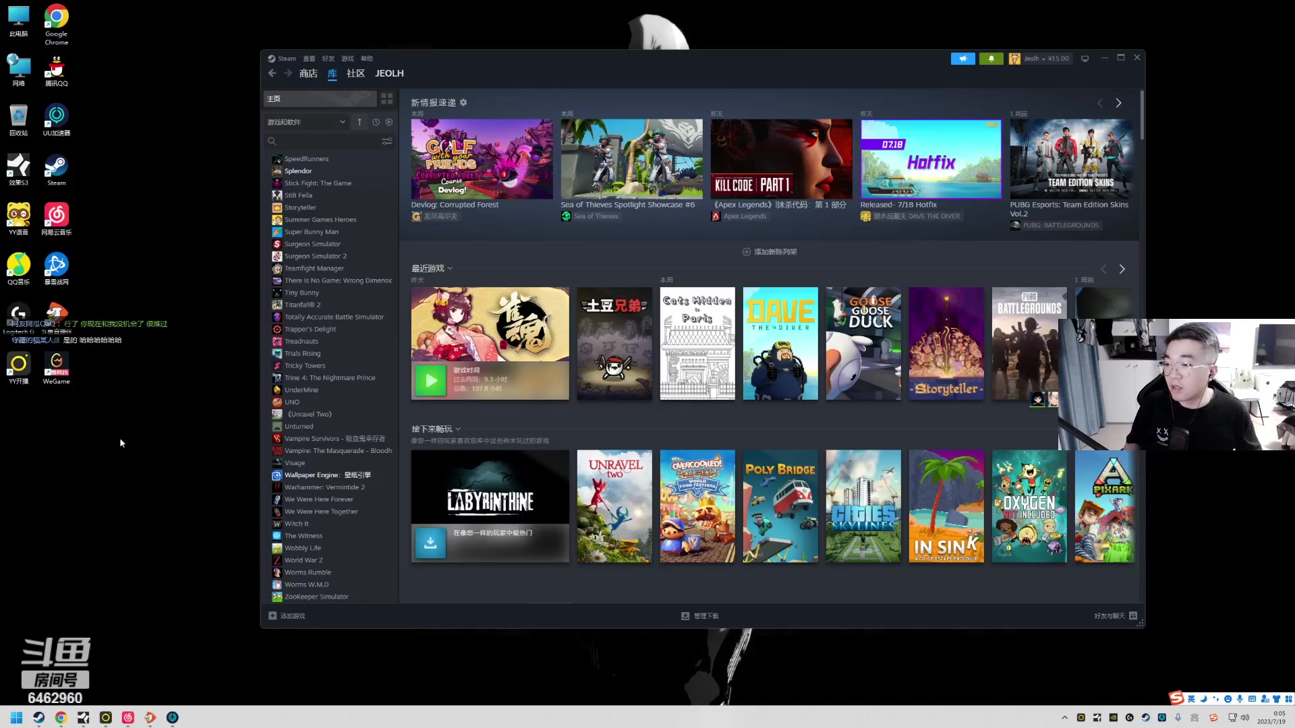The width and height of the screenshot is (1295, 728).
Task: Open Big Picture mode monitor icon
Action: click(x=1085, y=59)
